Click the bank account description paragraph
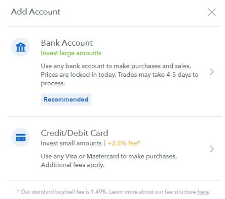 pos(120,74)
